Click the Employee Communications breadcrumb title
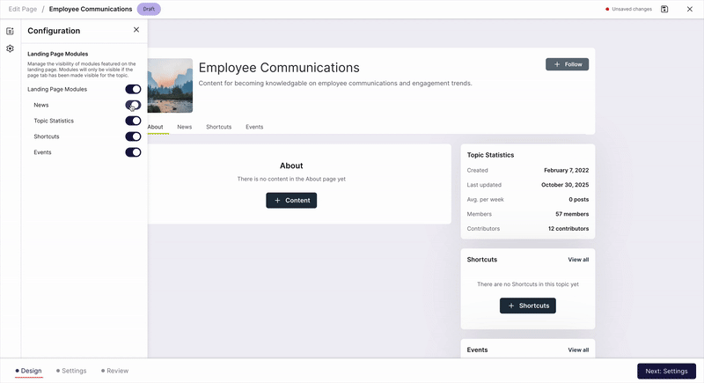 click(x=91, y=9)
